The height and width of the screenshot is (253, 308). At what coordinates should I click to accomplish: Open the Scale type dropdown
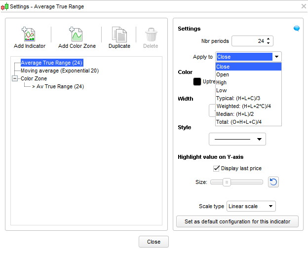[251, 206]
